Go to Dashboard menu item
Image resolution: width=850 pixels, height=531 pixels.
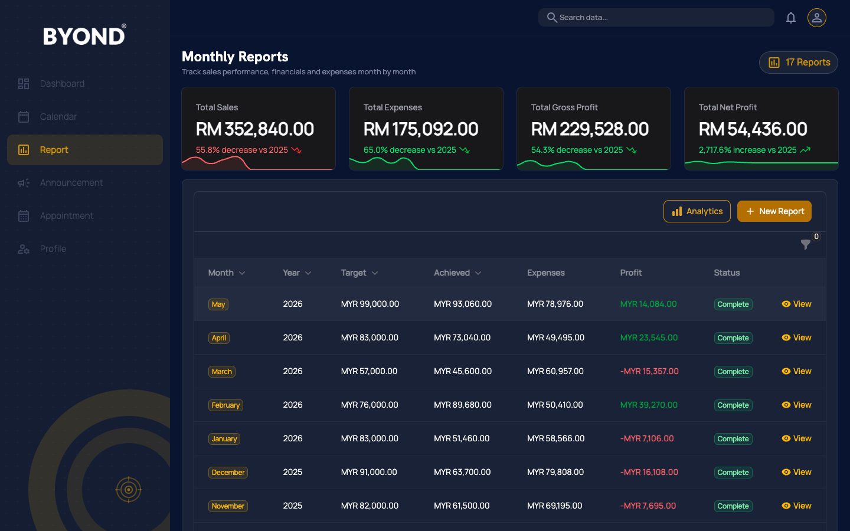(x=85, y=84)
